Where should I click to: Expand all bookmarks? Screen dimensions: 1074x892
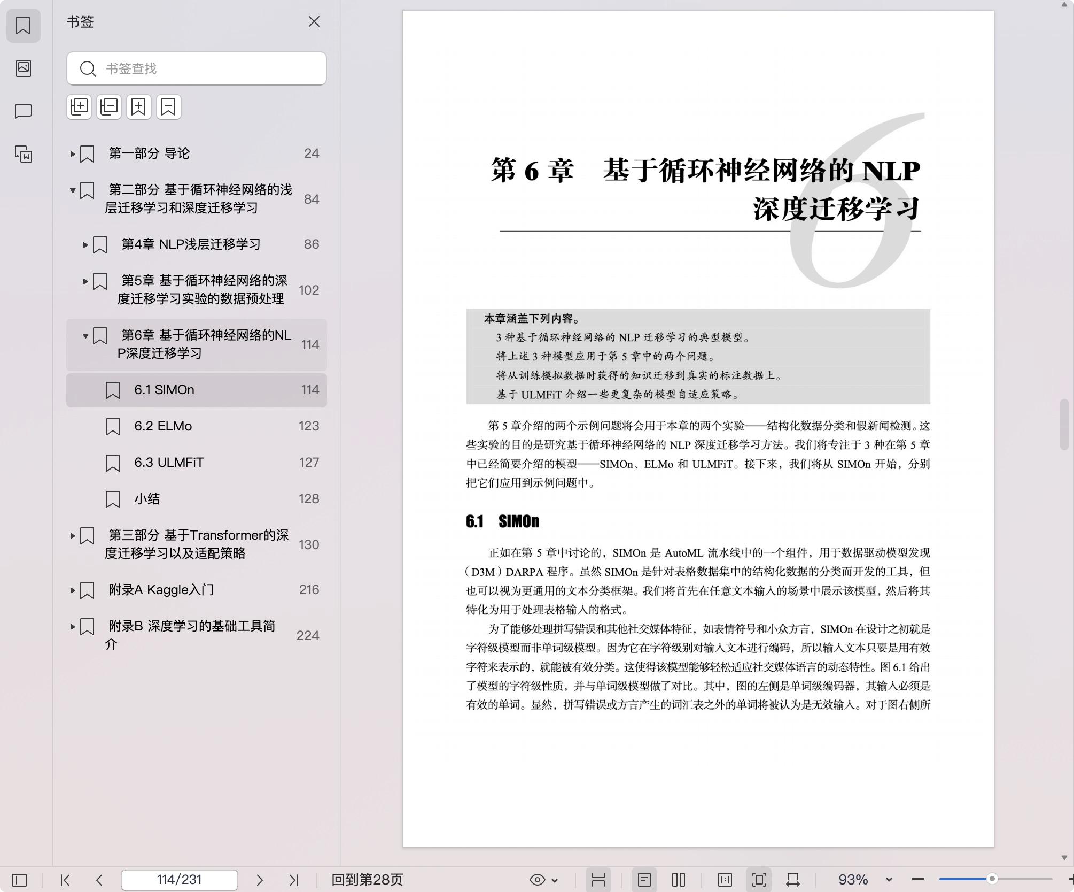tap(79, 107)
